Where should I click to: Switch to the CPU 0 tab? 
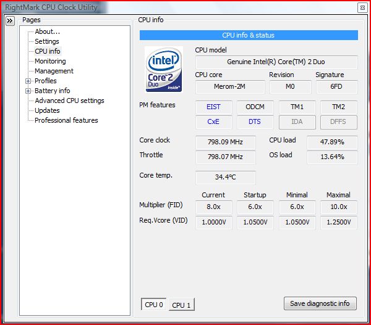click(154, 305)
